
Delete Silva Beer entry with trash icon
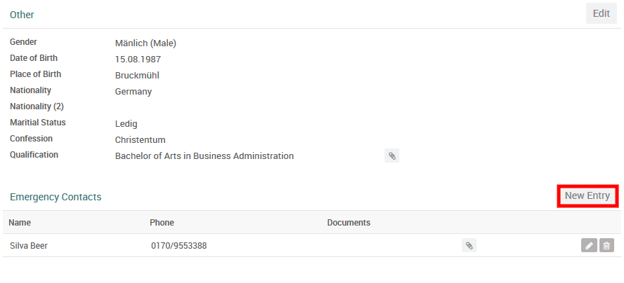(x=607, y=245)
